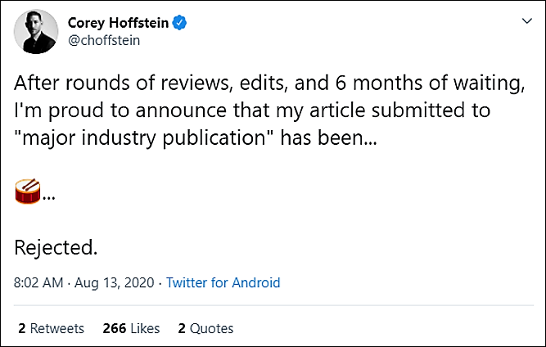This screenshot has width=546, height=347.
Task: Click the words "has been..." in the tweet
Action: (329, 138)
